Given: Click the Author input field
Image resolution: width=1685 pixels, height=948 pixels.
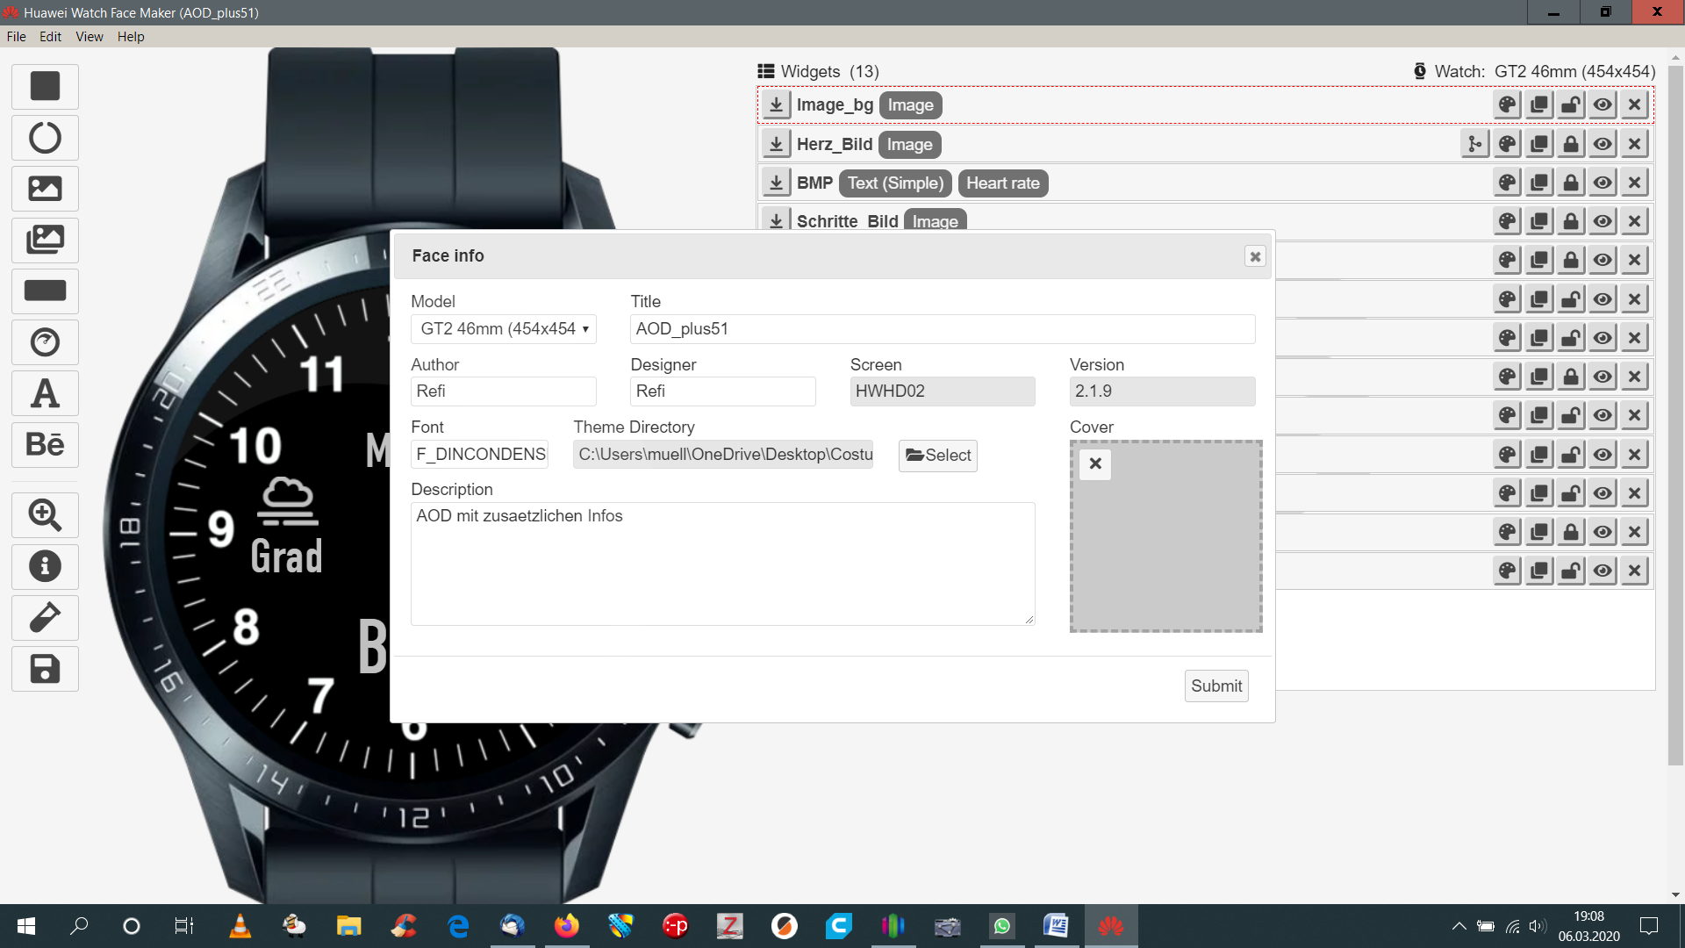Looking at the screenshot, I should tap(504, 391).
